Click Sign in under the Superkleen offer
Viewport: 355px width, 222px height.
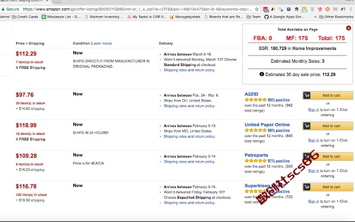(x=313, y=201)
